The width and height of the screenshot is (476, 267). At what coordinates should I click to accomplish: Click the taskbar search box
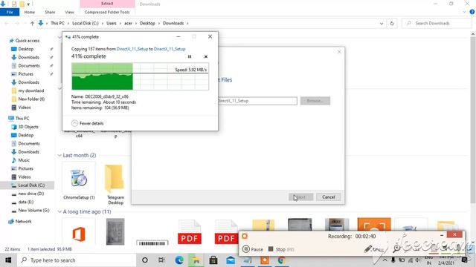pyautogui.click(x=77, y=260)
